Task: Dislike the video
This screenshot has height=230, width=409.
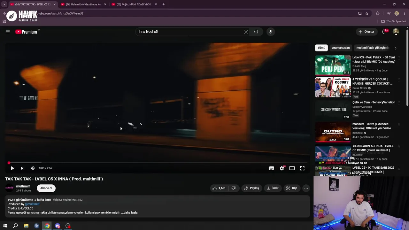Action: (234, 188)
